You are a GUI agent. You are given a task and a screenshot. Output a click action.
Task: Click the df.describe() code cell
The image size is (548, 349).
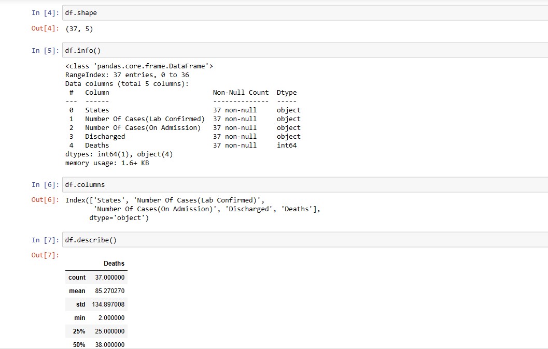click(x=305, y=240)
